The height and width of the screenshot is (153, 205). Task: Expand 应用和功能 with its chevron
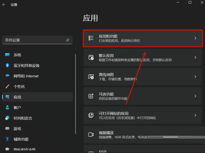pyautogui.click(x=195, y=38)
